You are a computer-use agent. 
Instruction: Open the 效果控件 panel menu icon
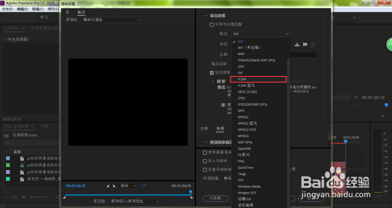coord(23,29)
